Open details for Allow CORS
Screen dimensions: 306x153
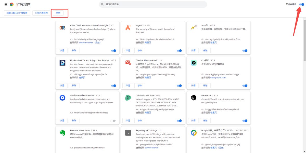62,51
